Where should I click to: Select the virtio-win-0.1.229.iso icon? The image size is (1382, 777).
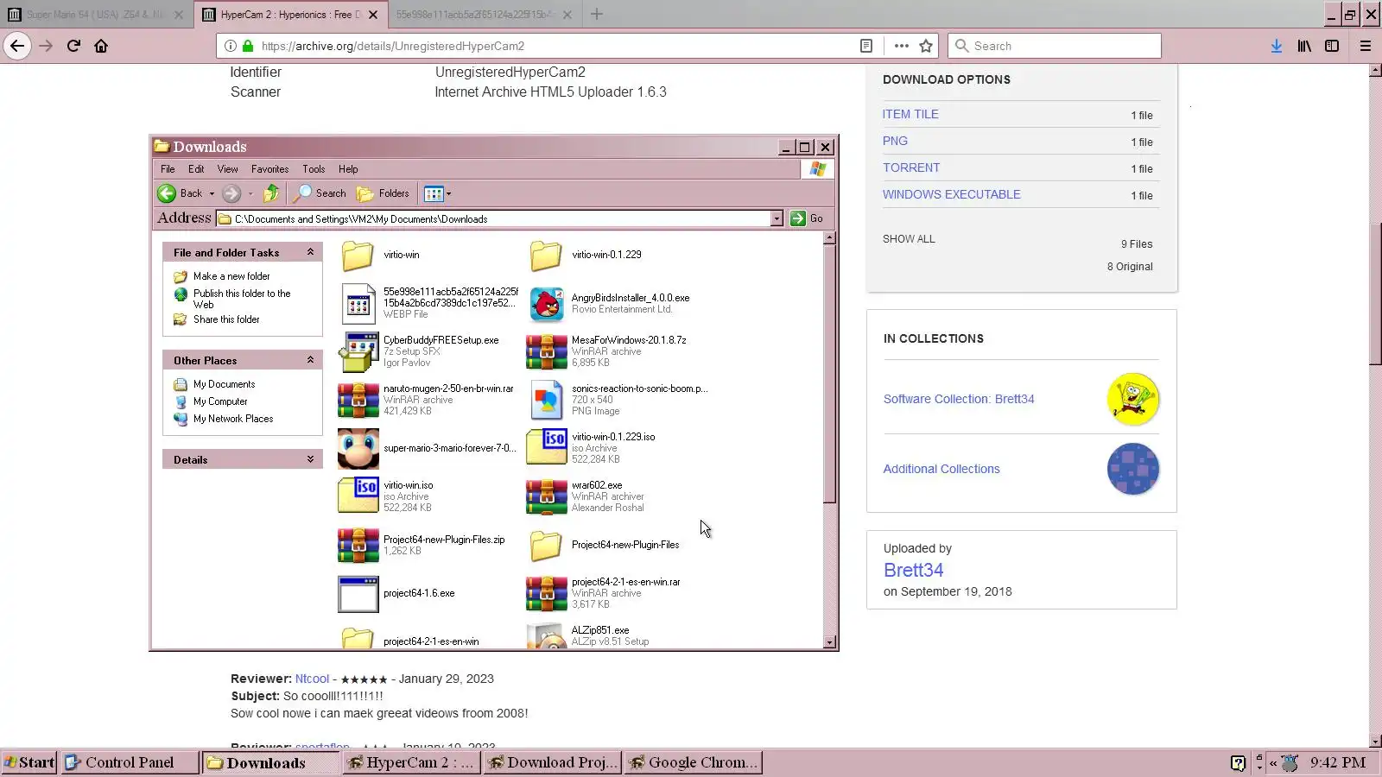(x=546, y=448)
